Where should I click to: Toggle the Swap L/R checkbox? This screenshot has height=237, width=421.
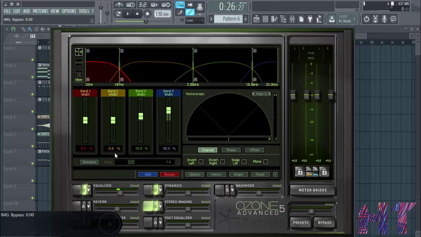[x=244, y=162]
